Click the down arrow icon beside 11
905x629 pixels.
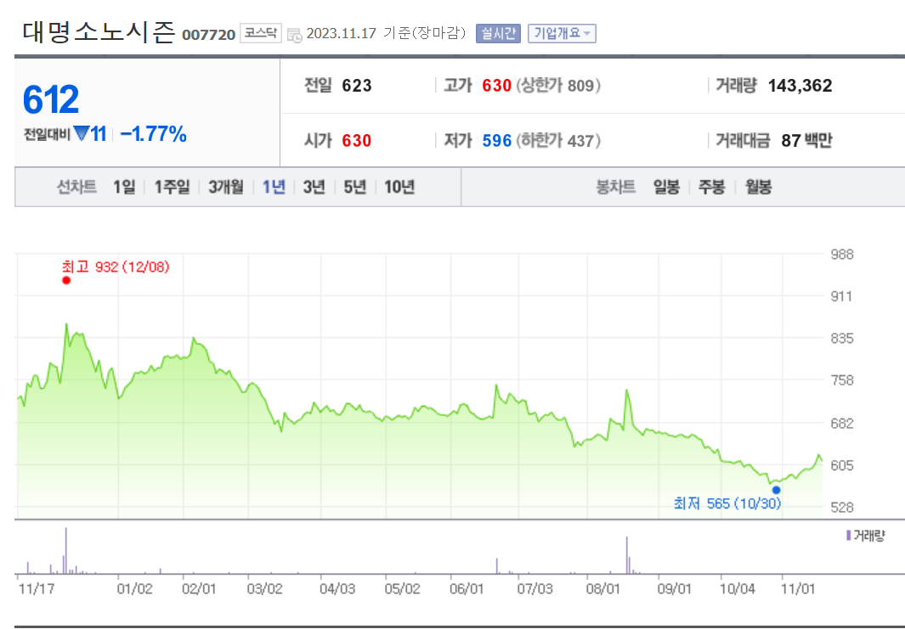click(82, 134)
